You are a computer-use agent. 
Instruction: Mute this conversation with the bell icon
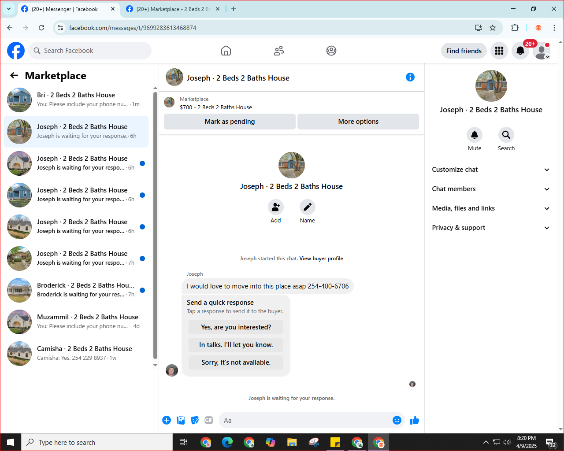tap(475, 135)
